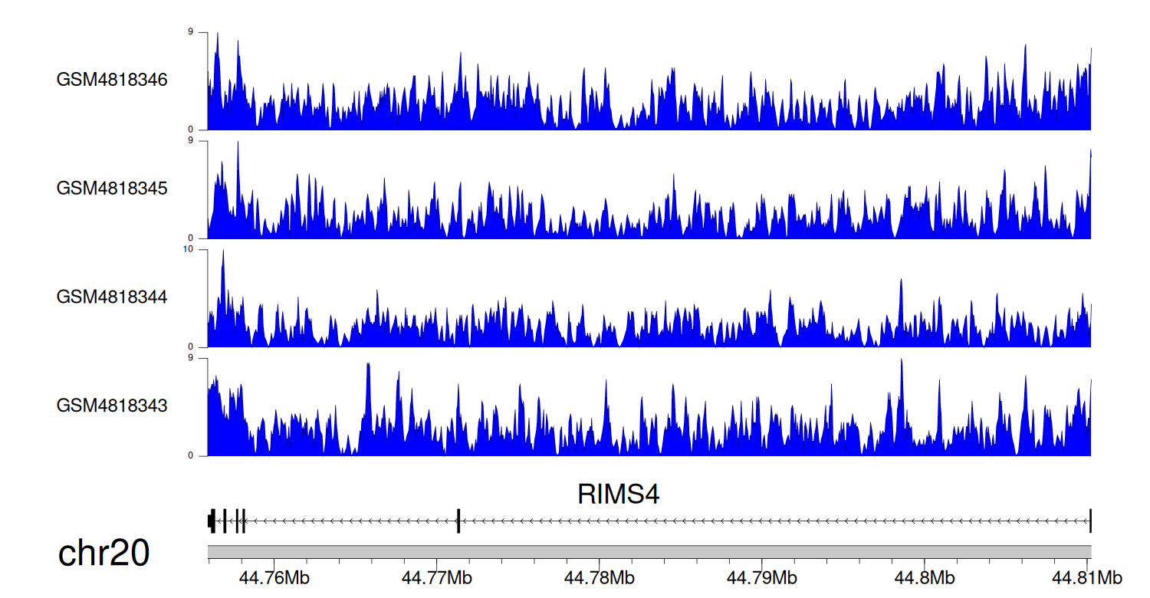Click the GSM4818344 track label
Image resolution: width=1150 pixels, height=598 pixels.
click(x=112, y=297)
